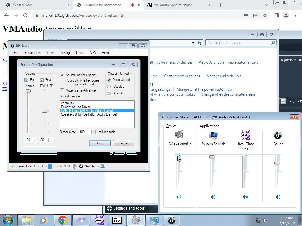Cancel the Sound Configuration dialog

123,143
